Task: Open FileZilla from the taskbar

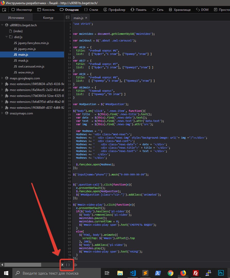Action: pos(196,273)
